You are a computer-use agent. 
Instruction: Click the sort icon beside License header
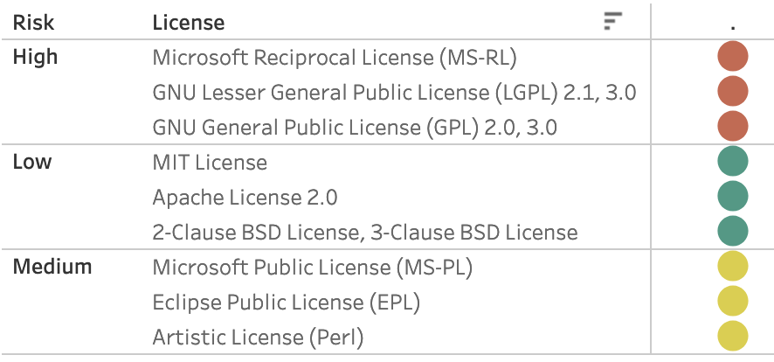(x=613, y=22)
